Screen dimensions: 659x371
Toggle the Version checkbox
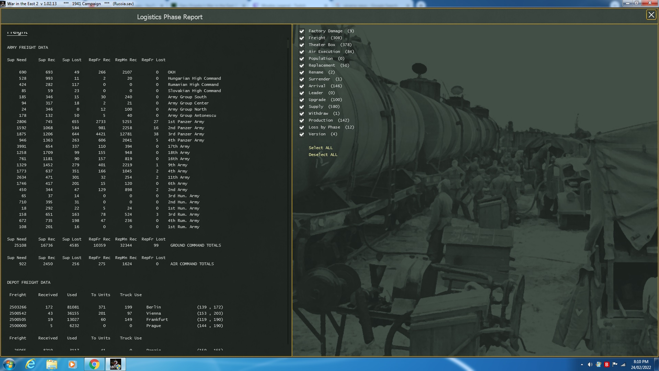click(302, 134)
